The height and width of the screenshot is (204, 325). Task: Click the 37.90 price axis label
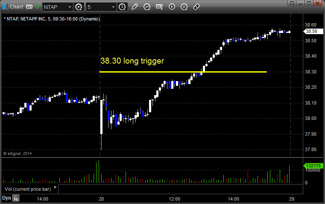(x=311, y=134)
